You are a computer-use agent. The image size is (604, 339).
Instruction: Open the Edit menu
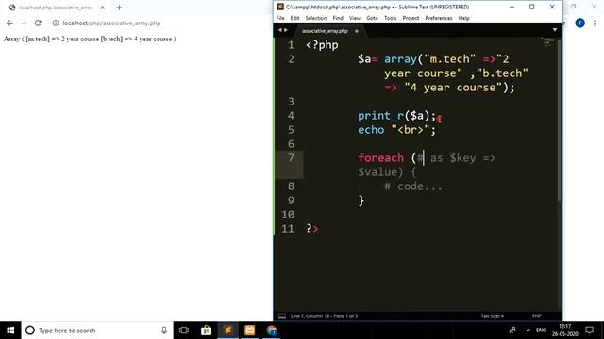(x=294, y=18)
